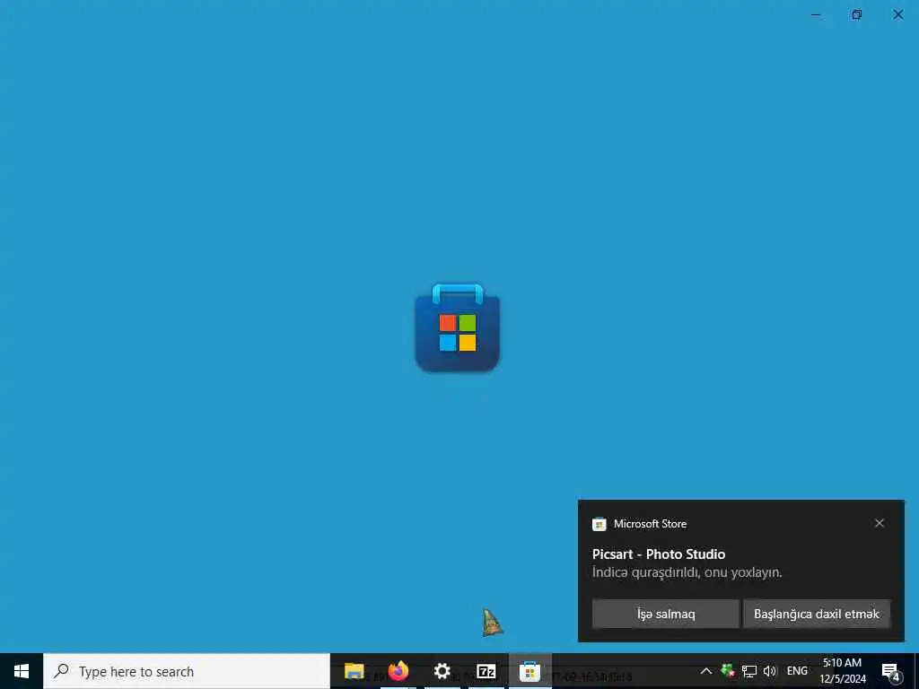Open the volume speaker tray icon
The width and height of the screenshot is (919, 689).
click(769, 671)
